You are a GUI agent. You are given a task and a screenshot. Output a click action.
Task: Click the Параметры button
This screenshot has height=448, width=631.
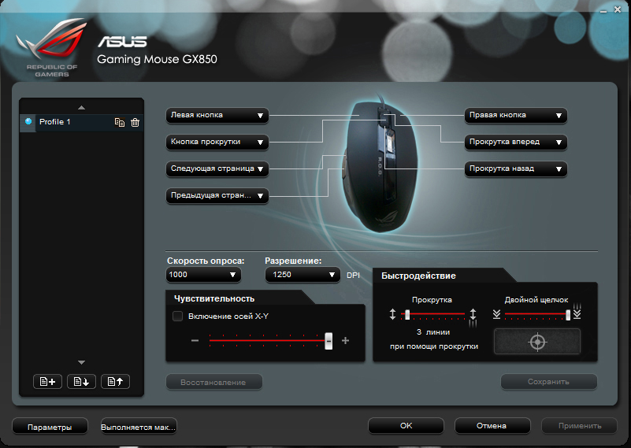click(x=50, y=426)
